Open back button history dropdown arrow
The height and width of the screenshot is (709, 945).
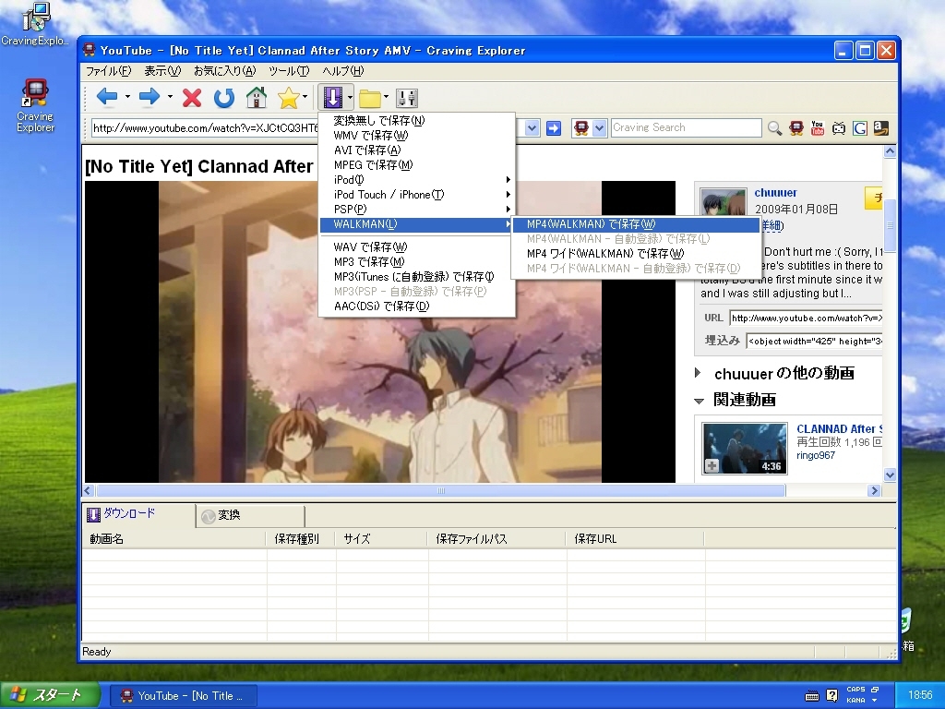(x=127, y=97)
